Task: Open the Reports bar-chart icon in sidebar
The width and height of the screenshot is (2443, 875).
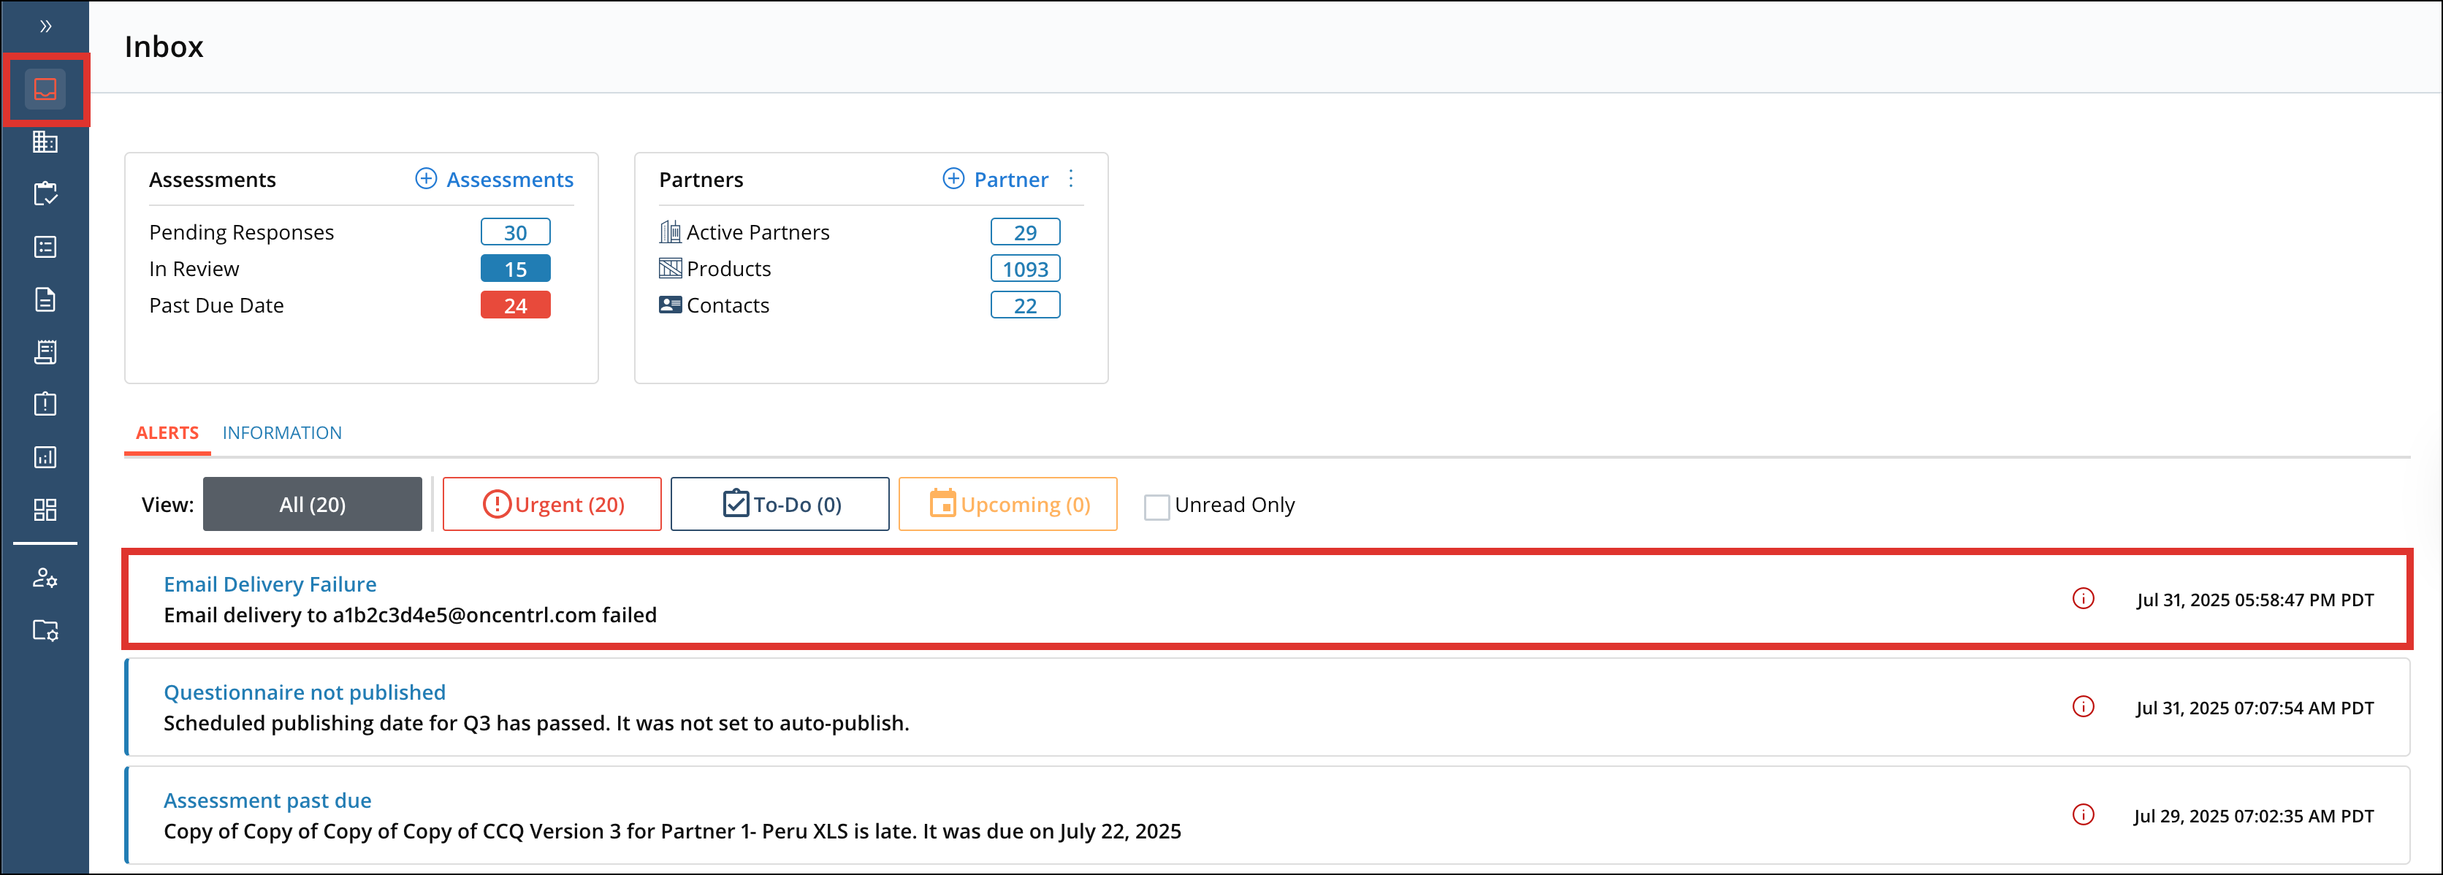Action: click(x=45, y=457)
